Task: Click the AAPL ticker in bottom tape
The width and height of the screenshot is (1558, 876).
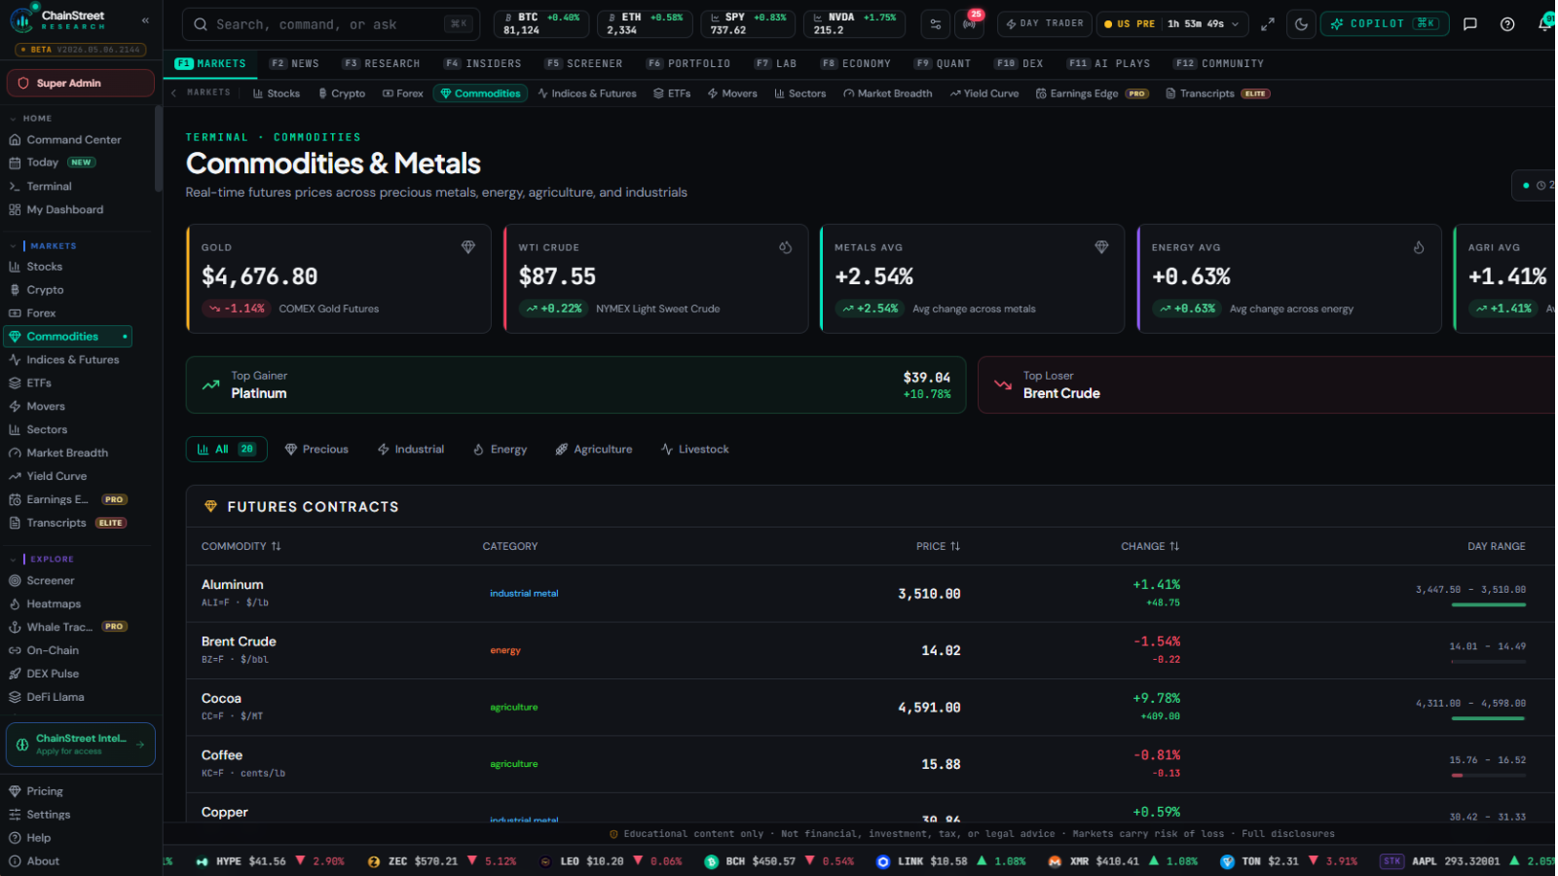Action: coord(1468,861)
